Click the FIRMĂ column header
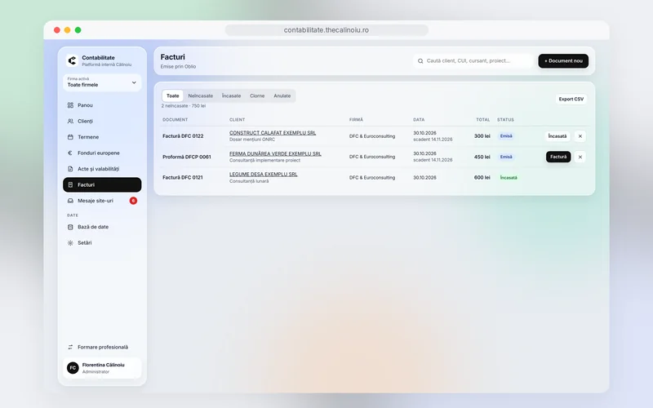653x408 pixels. point(356,119)
